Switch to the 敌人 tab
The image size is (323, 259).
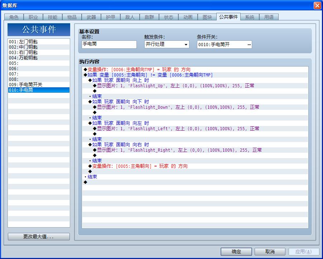point(130,17)
